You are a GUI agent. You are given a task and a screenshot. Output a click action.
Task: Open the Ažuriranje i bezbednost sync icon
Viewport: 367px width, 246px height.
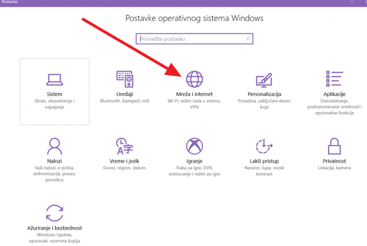54,213
